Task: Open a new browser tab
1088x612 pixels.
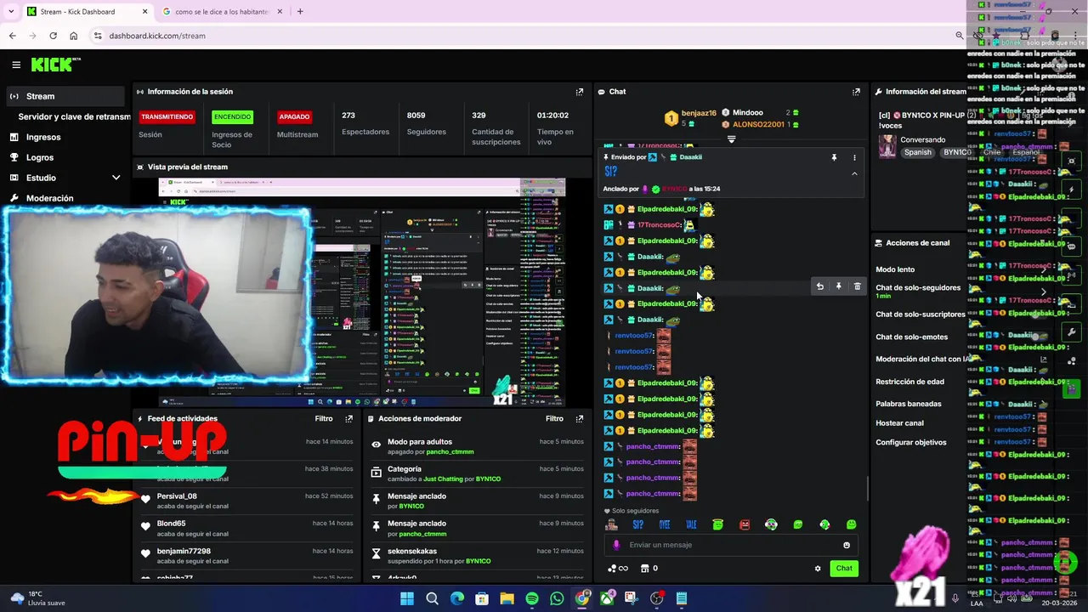Action: click(300, 12)
